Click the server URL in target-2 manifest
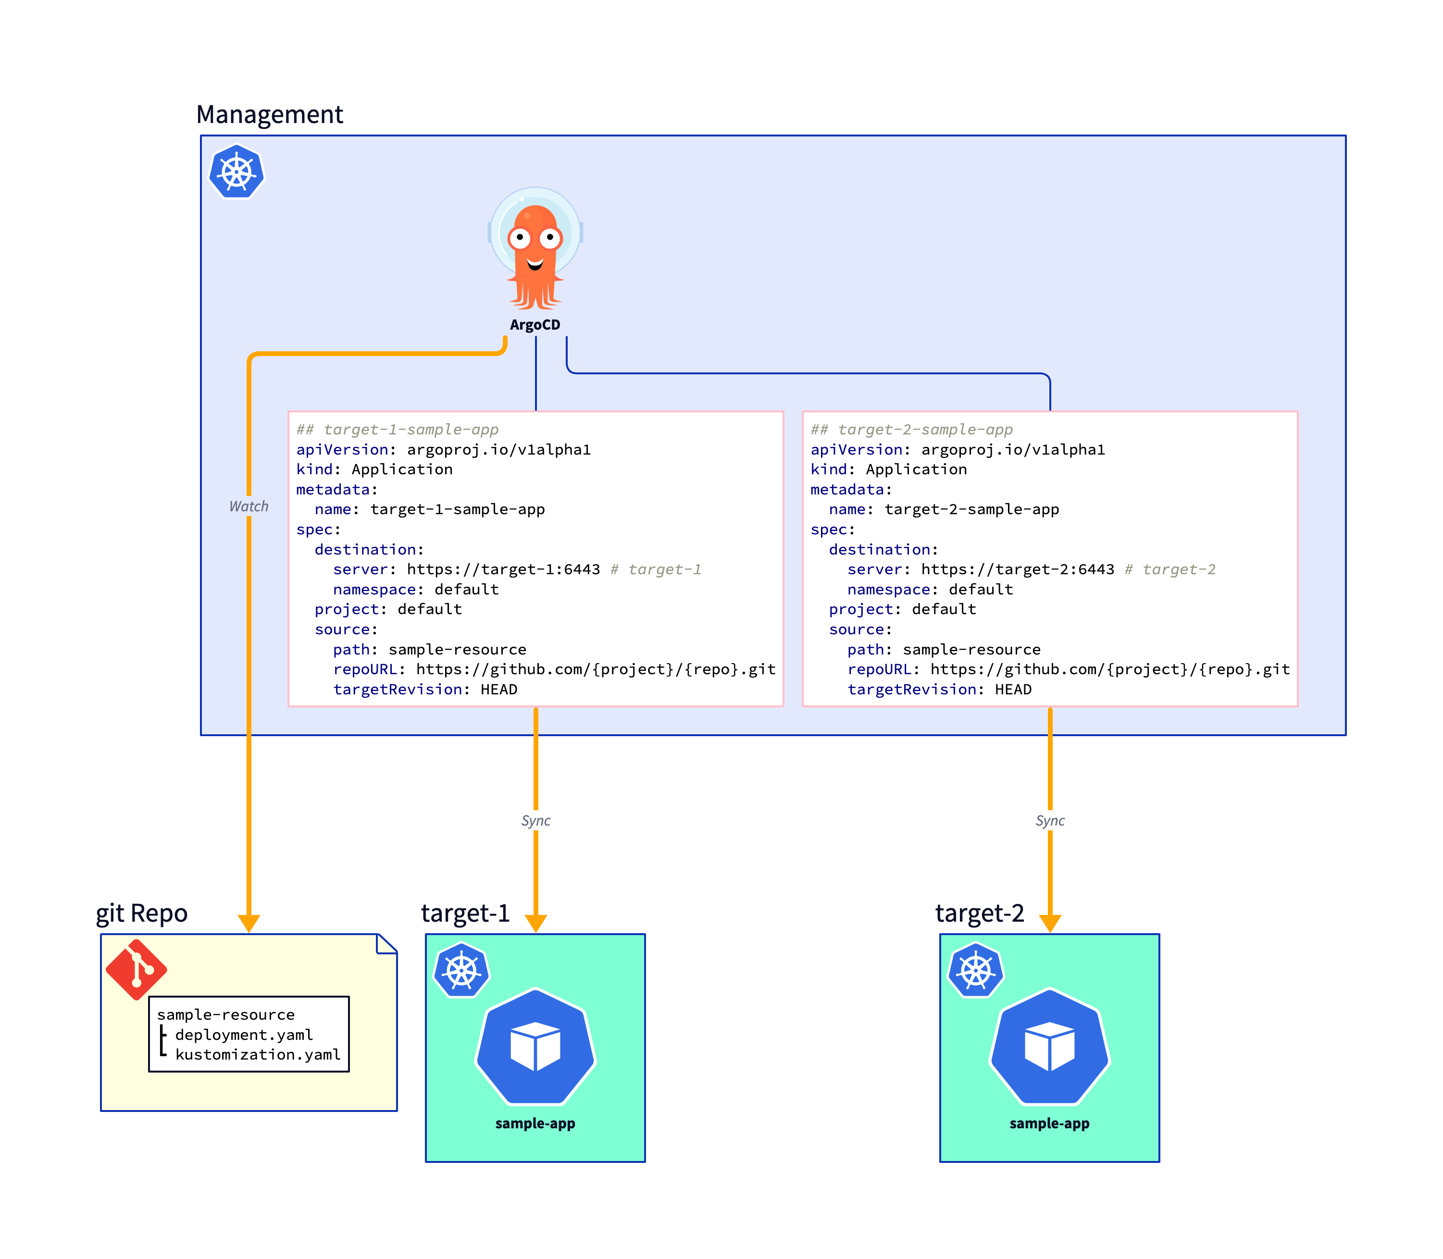 tap(1017, 570)
